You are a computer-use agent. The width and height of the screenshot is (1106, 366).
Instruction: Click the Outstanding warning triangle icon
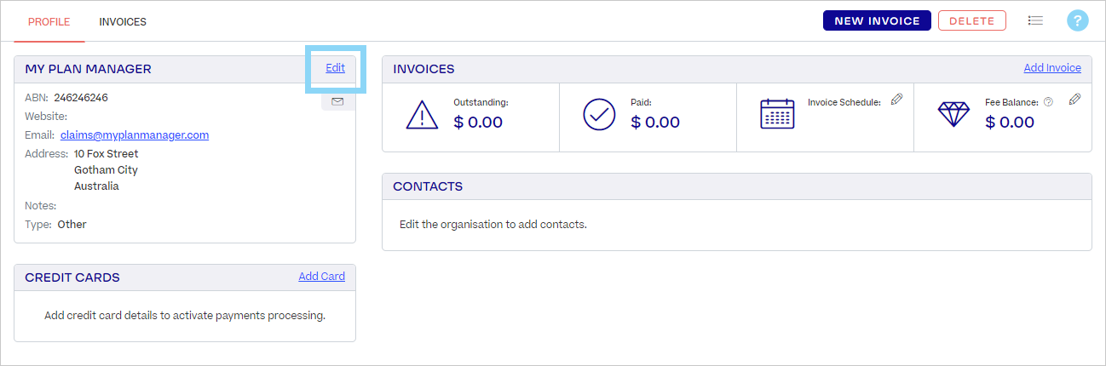tap(423, 114)
